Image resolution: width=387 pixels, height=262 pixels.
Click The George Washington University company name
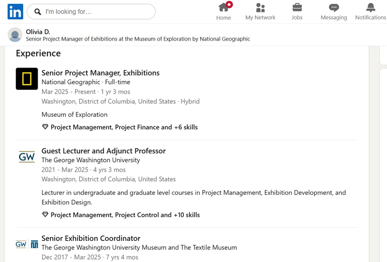pyautogui.click(x=90, y=160)
